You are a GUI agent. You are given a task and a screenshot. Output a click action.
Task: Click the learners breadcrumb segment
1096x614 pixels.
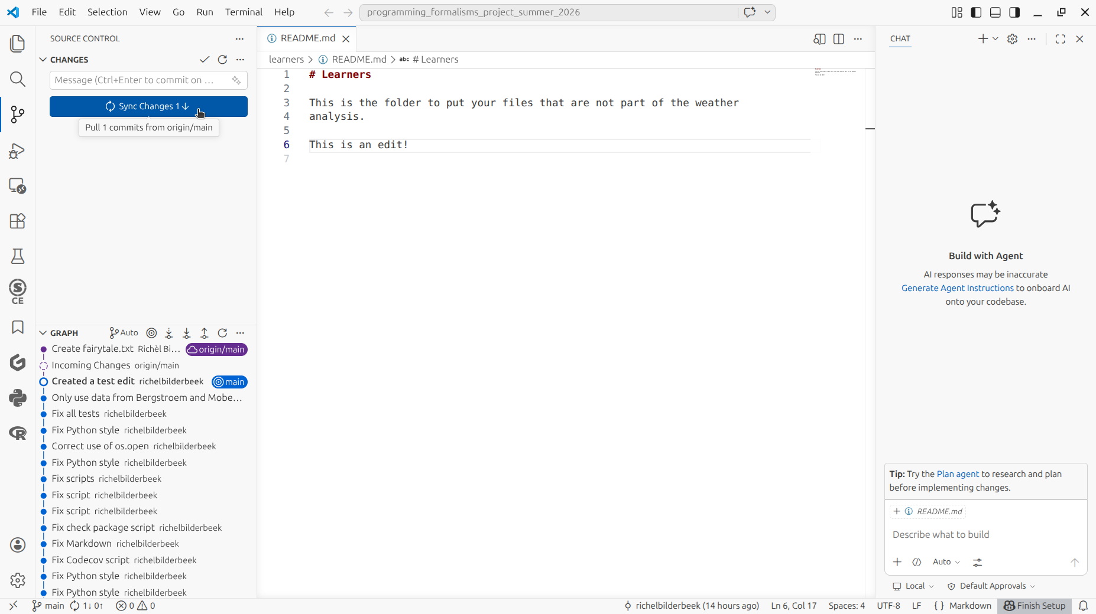[x=286, y=60]
